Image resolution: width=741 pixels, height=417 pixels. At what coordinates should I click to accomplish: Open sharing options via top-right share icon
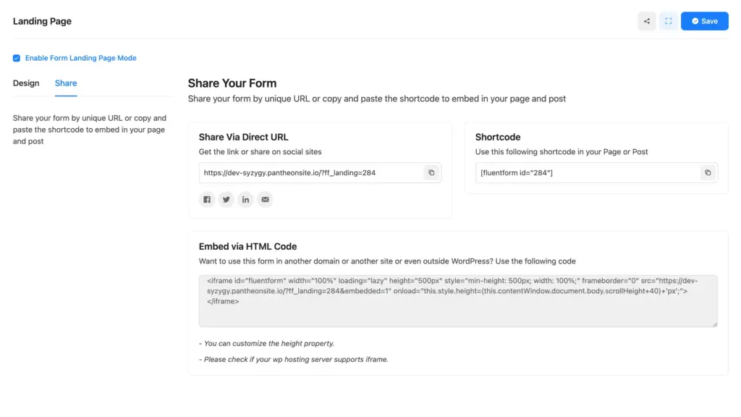coord(646,21)
